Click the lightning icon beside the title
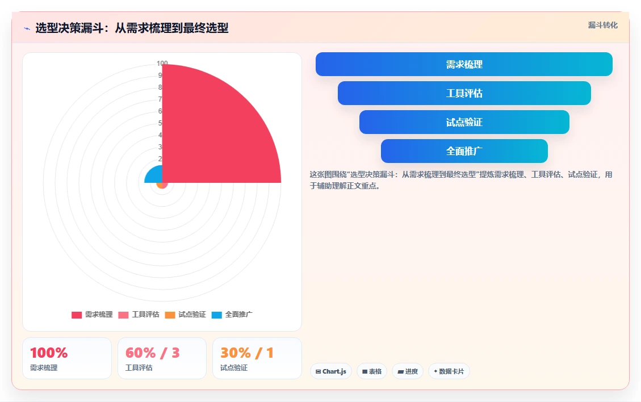The width and height of the screenshot is (641, 402). (x=27, y=28)
